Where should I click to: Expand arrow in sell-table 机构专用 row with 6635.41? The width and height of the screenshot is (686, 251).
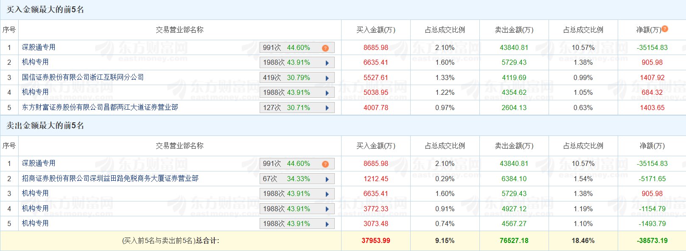(x=327, y=194)
